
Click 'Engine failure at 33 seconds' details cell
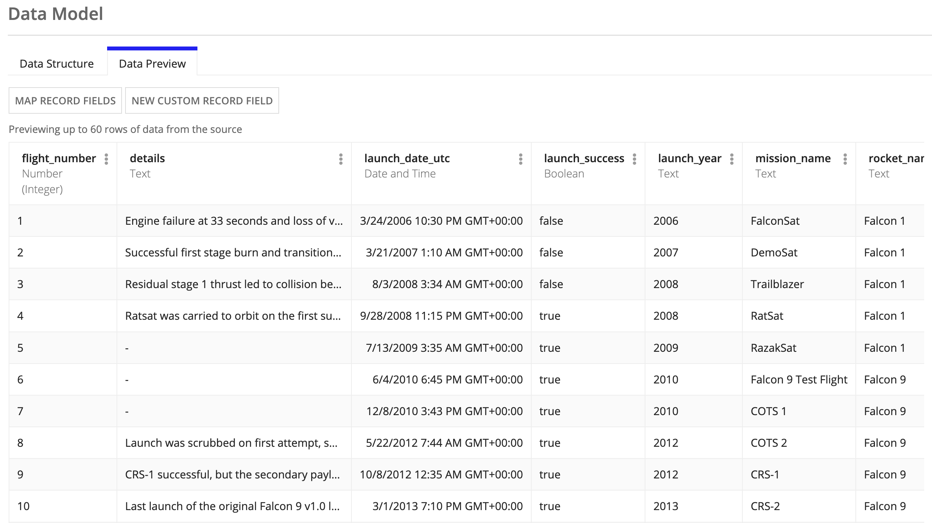(234, 221)
